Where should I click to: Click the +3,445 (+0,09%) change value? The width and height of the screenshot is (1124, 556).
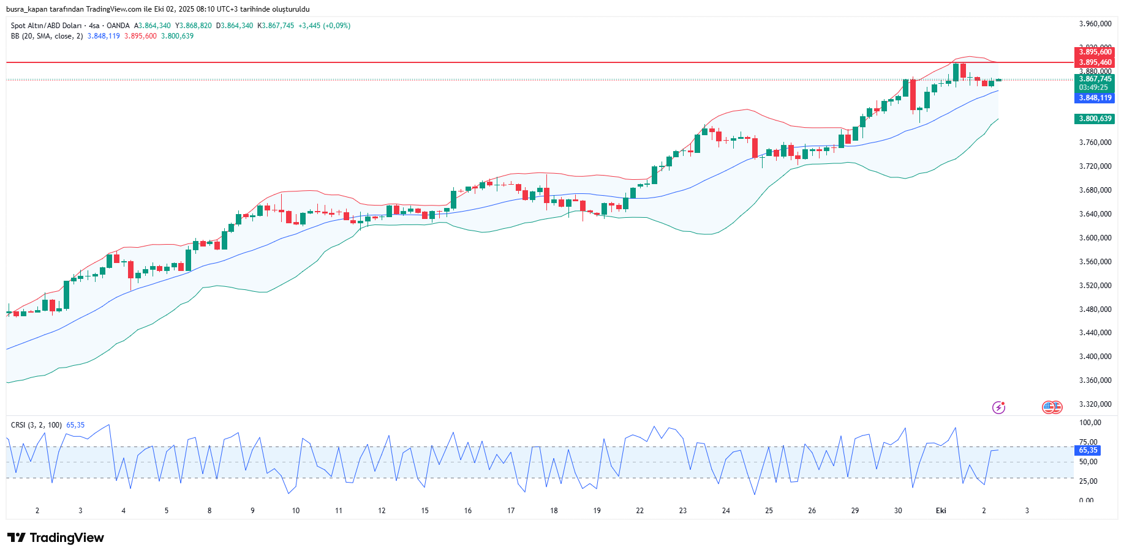coord(324,26)
